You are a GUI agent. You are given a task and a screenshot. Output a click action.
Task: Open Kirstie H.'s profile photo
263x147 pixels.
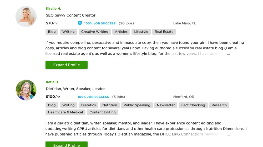click(26, 17)
